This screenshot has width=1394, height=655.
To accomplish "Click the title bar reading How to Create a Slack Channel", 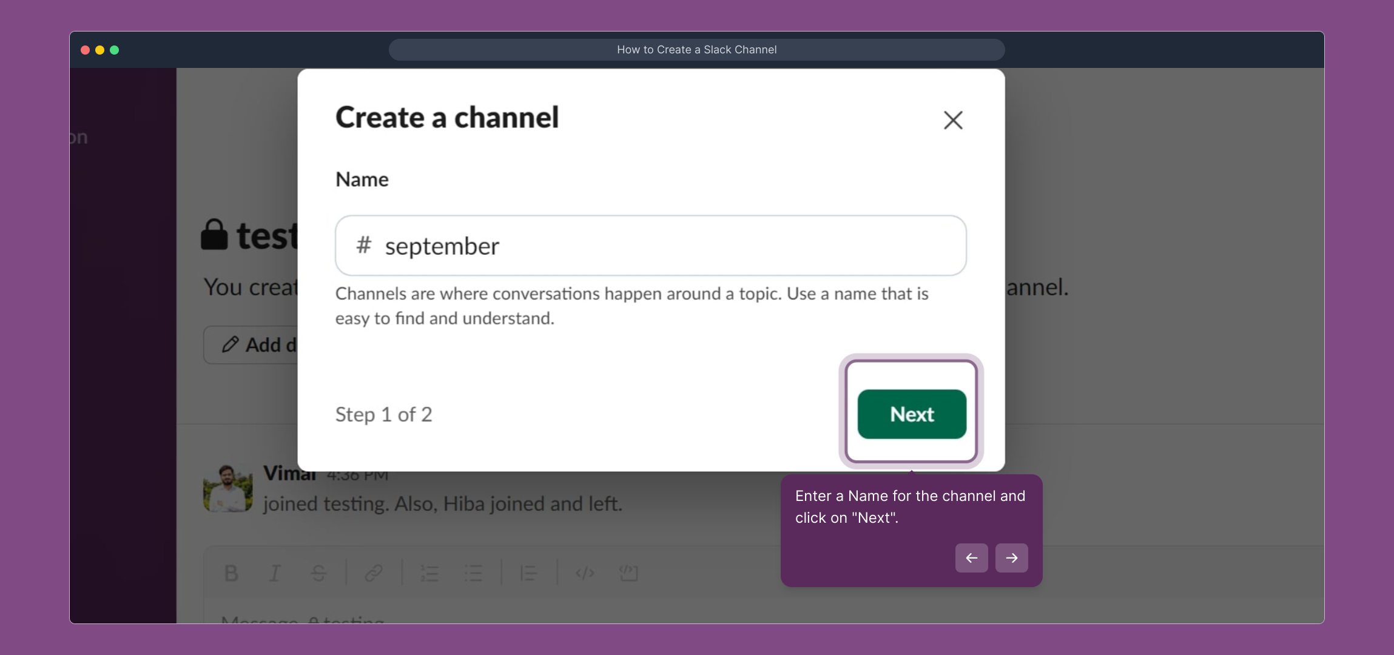I will 696,50.
